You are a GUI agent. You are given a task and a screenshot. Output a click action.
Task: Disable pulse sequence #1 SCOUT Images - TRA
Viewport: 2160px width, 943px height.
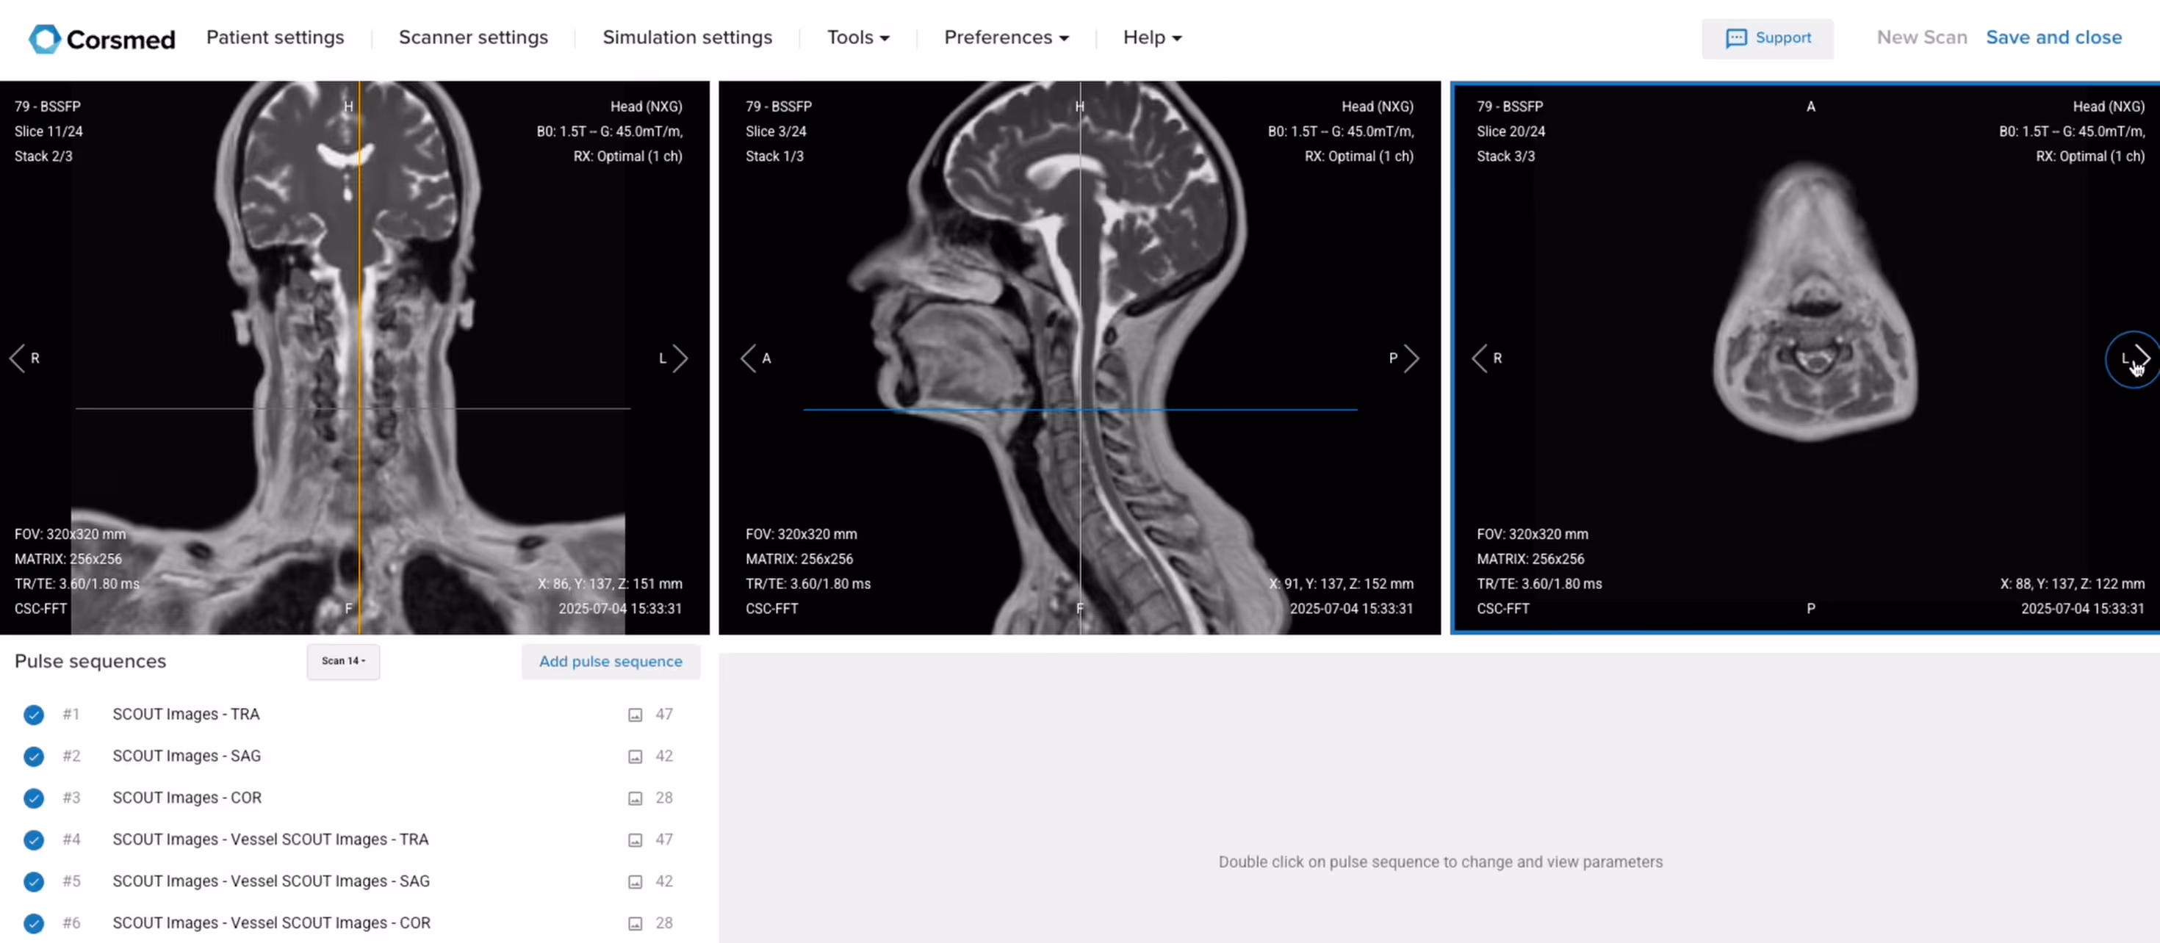tap(34, 714)
